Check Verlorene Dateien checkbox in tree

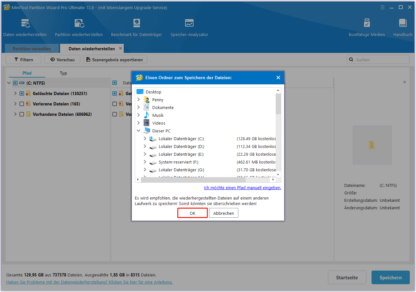(x=22, y=104)
